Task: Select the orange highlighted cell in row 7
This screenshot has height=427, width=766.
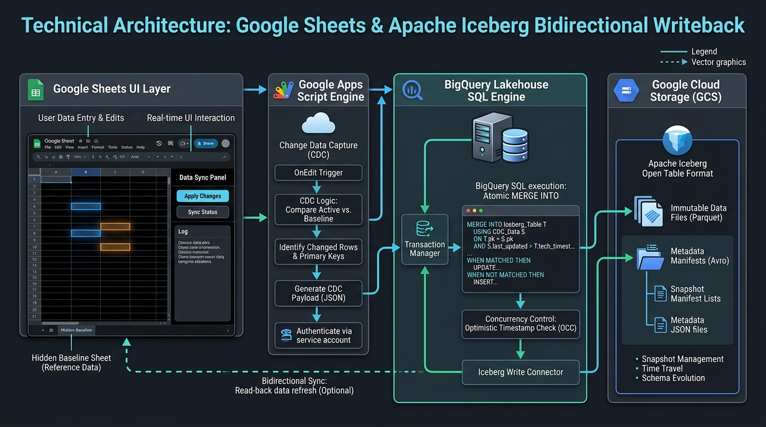Action: (115, 226)
